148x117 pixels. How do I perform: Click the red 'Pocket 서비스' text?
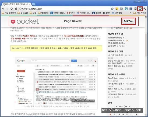tap(29, 36)
